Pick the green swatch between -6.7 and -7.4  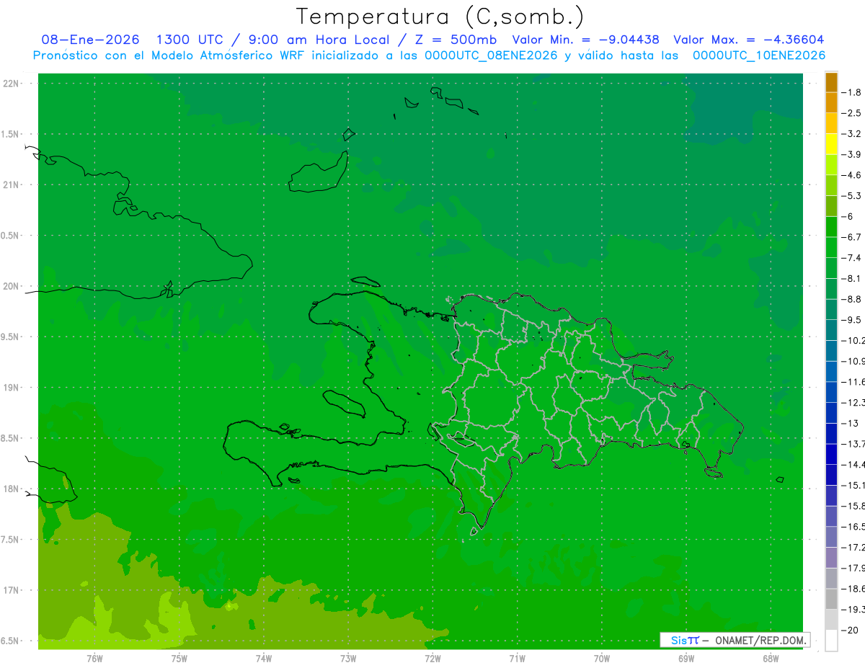(831, 248)
